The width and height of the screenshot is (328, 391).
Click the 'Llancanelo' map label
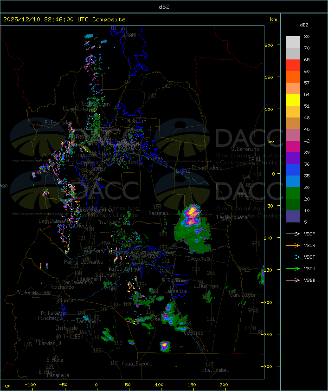tap(87, 321)
